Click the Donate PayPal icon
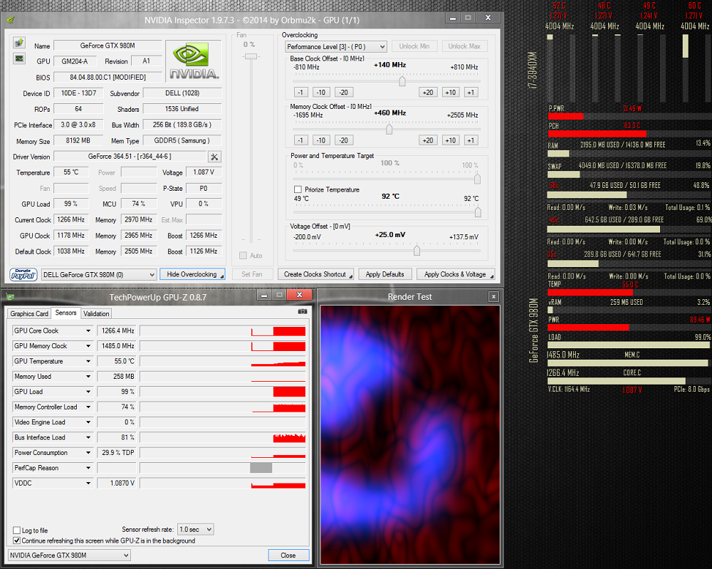This screenshot has width=712, height=569. click(23, 274)
